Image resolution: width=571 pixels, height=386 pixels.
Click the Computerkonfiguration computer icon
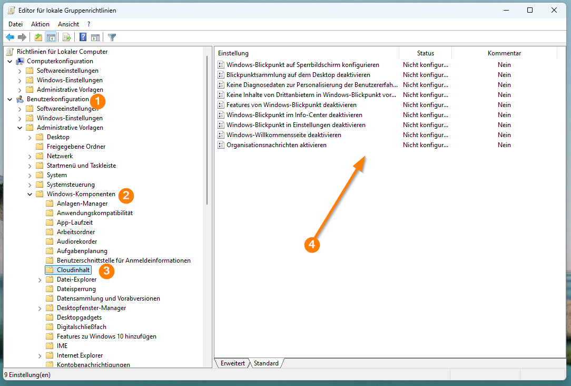20,61
